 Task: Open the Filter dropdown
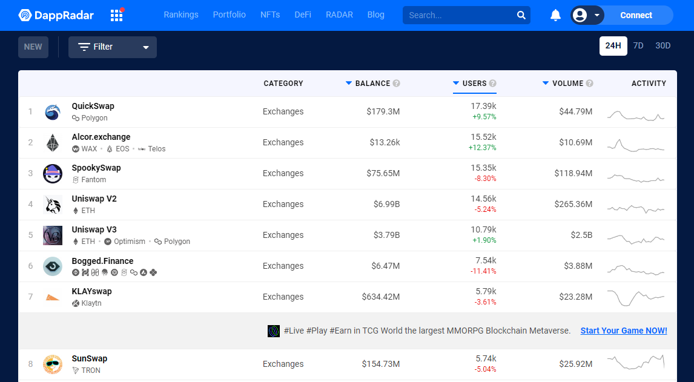(x=113, y=47)
